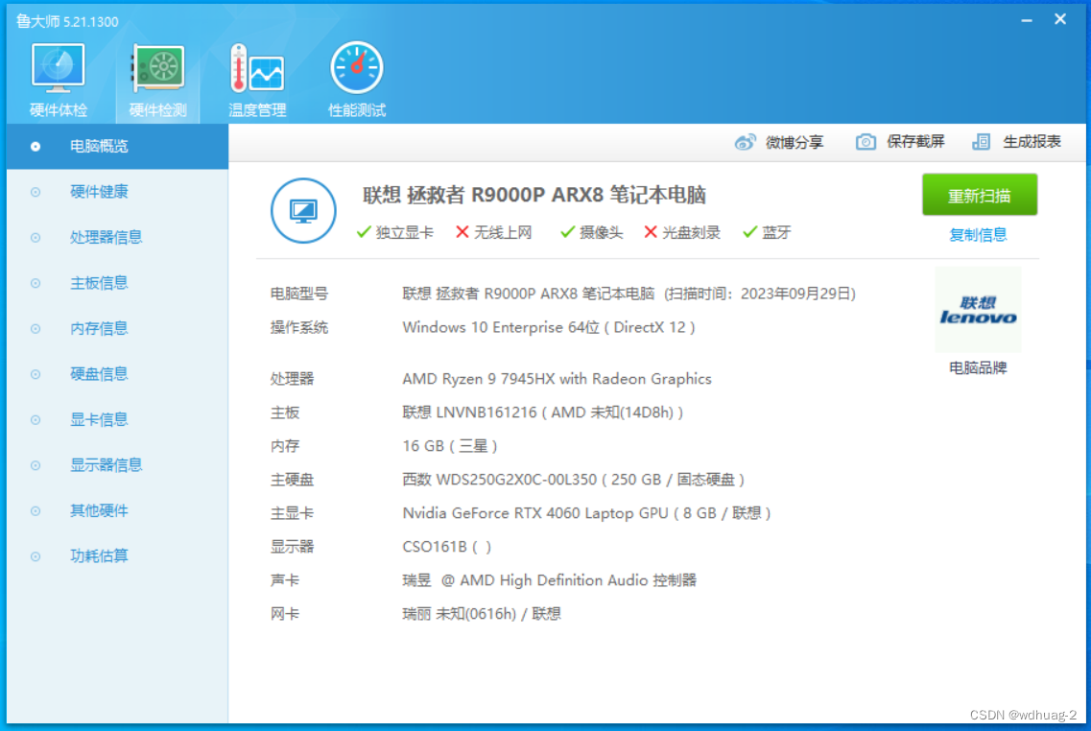
Task: Click the green check beside 蓝牙
Action: pyautogui.click(x=749, y=232)
